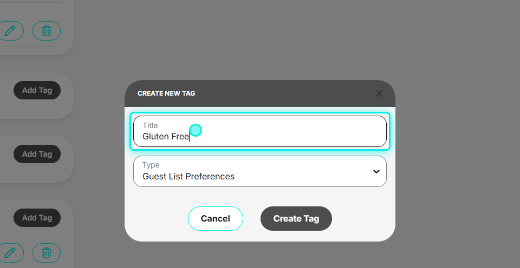Click the trash delete icon in the bottom card
The width and height of the screenshot is (520, 268).
47,253
